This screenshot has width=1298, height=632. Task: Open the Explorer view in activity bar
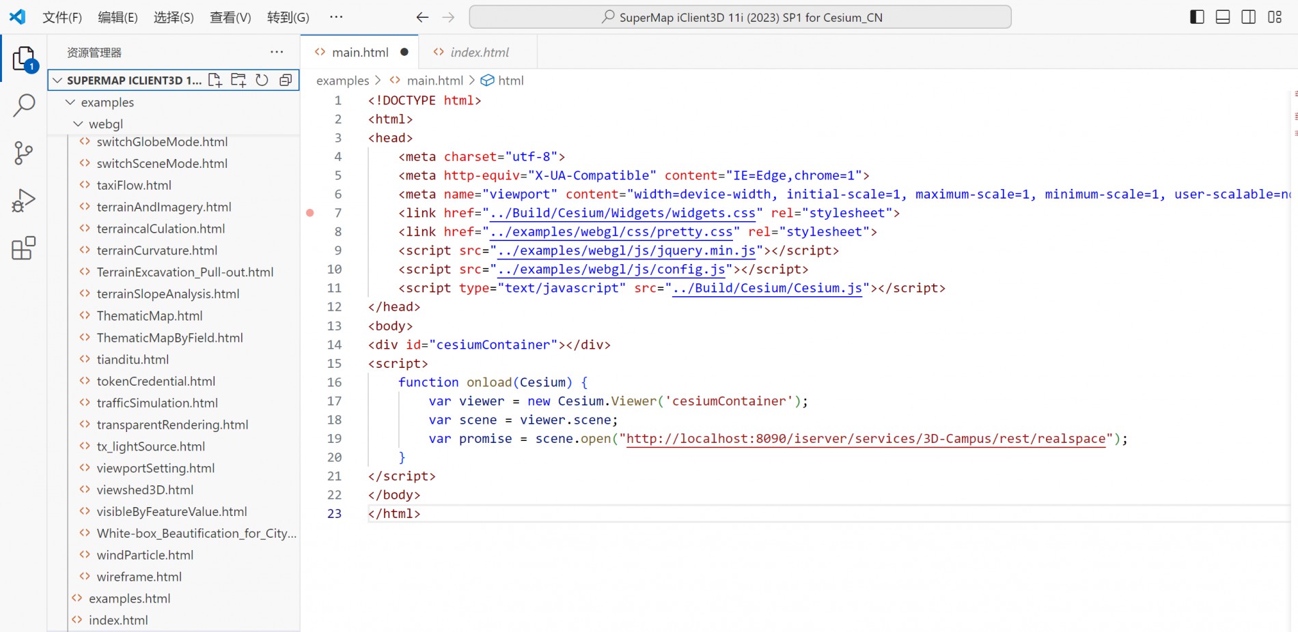(x=24, y=59)
